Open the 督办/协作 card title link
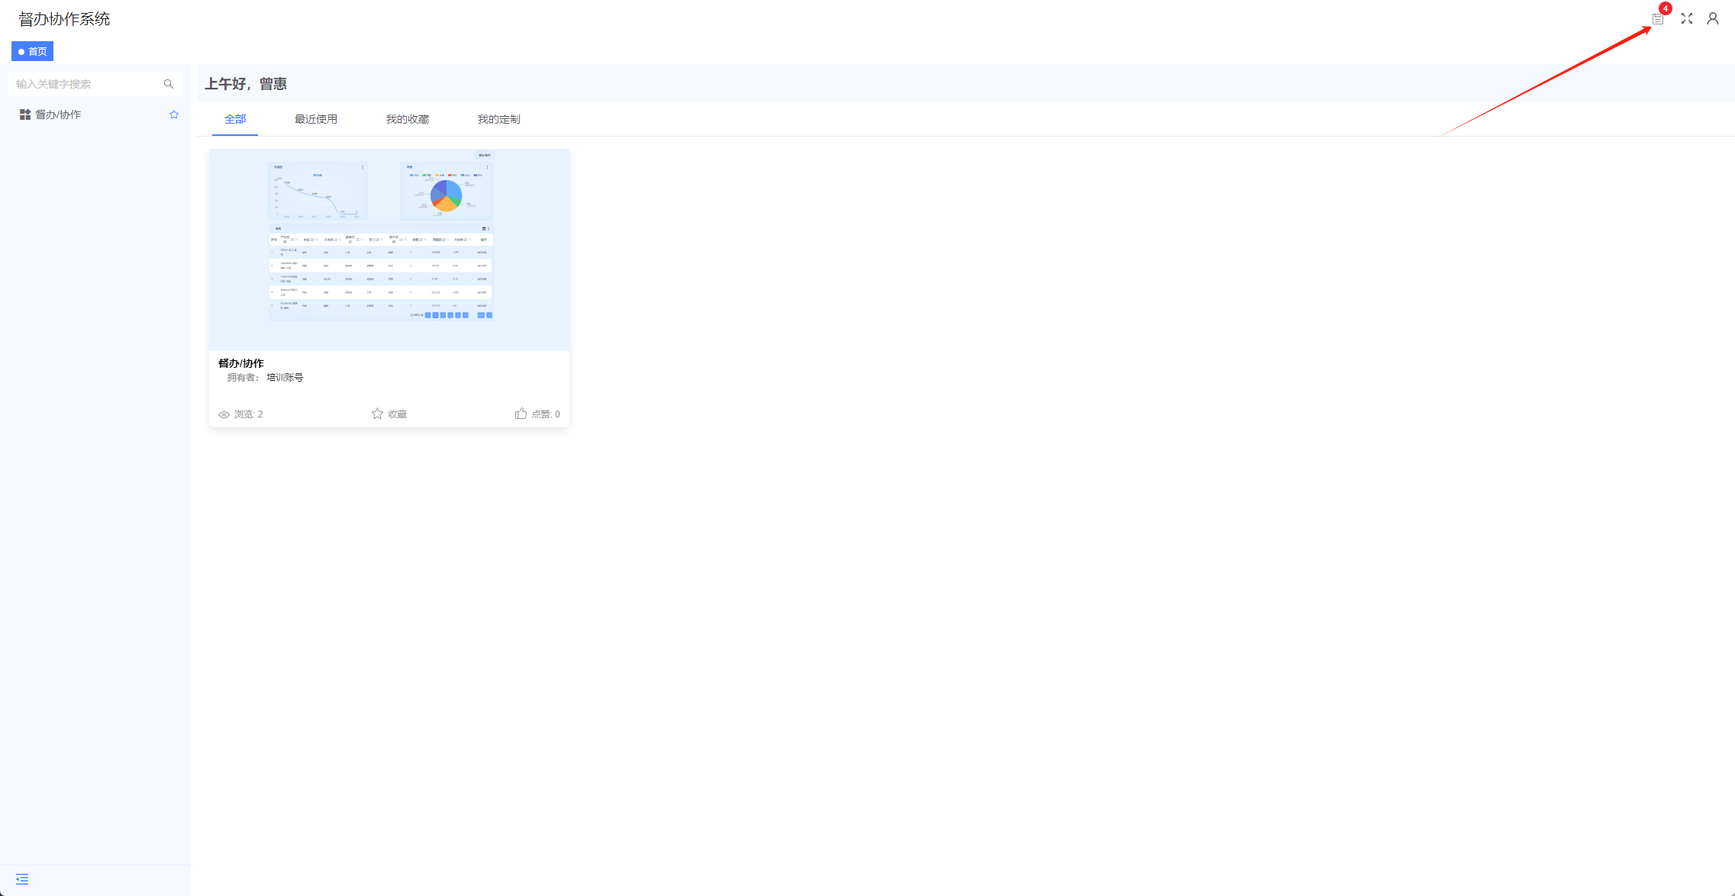Viewport: 1735px width, 896px height. [x=241, y=363]
